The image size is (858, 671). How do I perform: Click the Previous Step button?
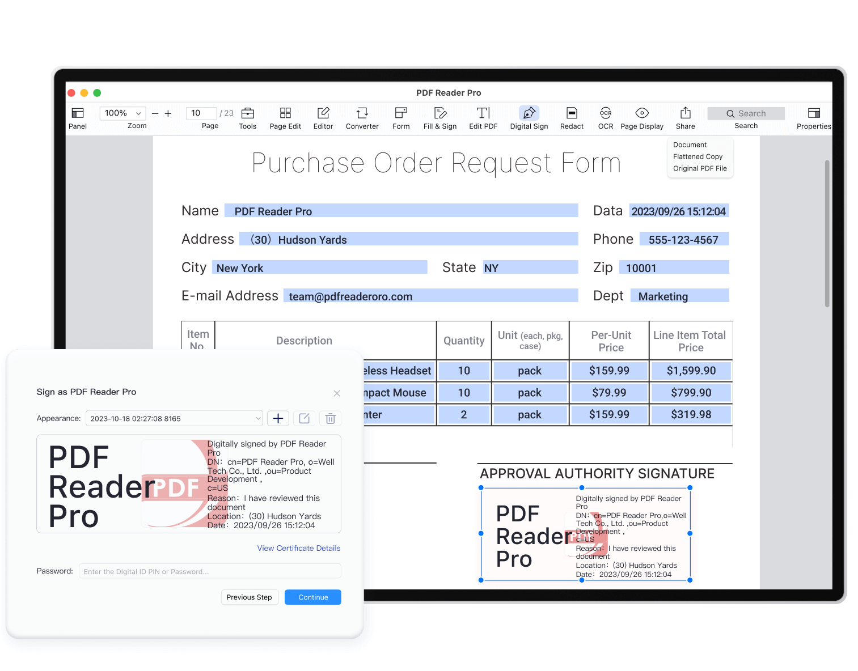(x=249, y=597)
